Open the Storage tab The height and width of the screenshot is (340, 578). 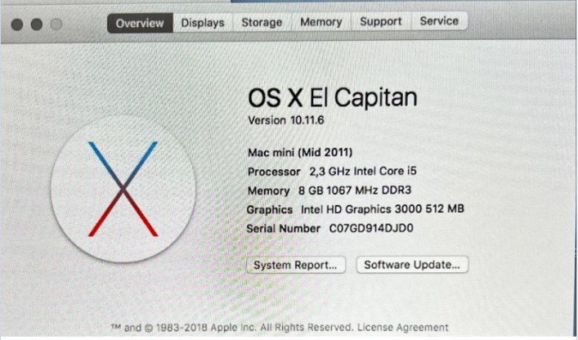[x=262, y=23]
